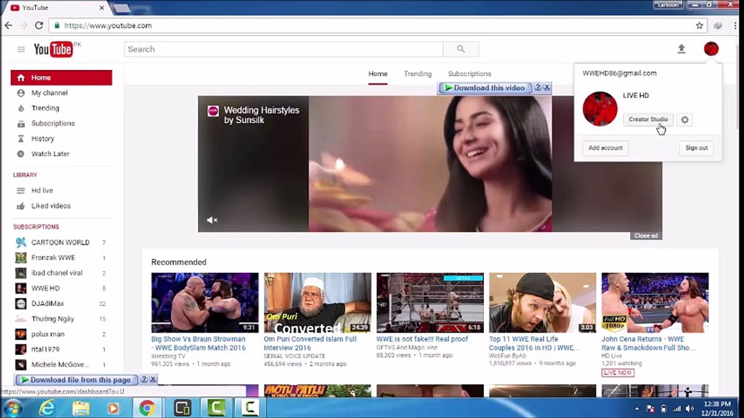
Task: Click the Sunsilk channel icon on ad
Action: (213, 111)
